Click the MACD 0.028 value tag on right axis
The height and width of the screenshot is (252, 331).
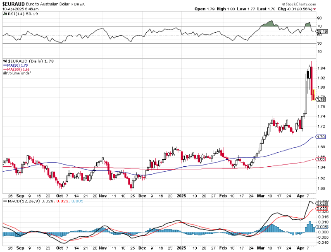[321, 204]
